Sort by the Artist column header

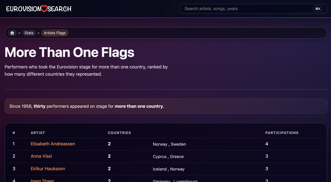pos(38,133)
